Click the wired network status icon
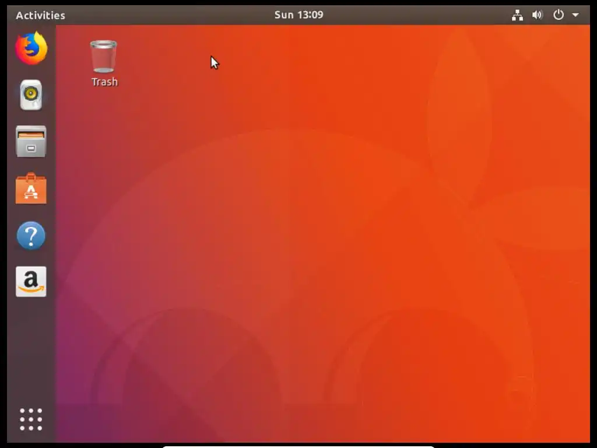This screenshot has height=448, width=597. pos(517,15)
